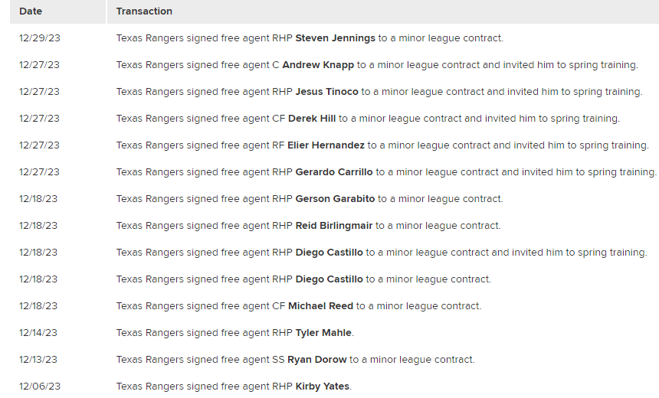Screen dimensions: 659x398
Task: Click the Tyler Mahle name link
Action: 324,333
